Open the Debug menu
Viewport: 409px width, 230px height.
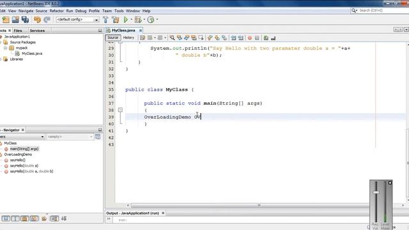[81, 11]
